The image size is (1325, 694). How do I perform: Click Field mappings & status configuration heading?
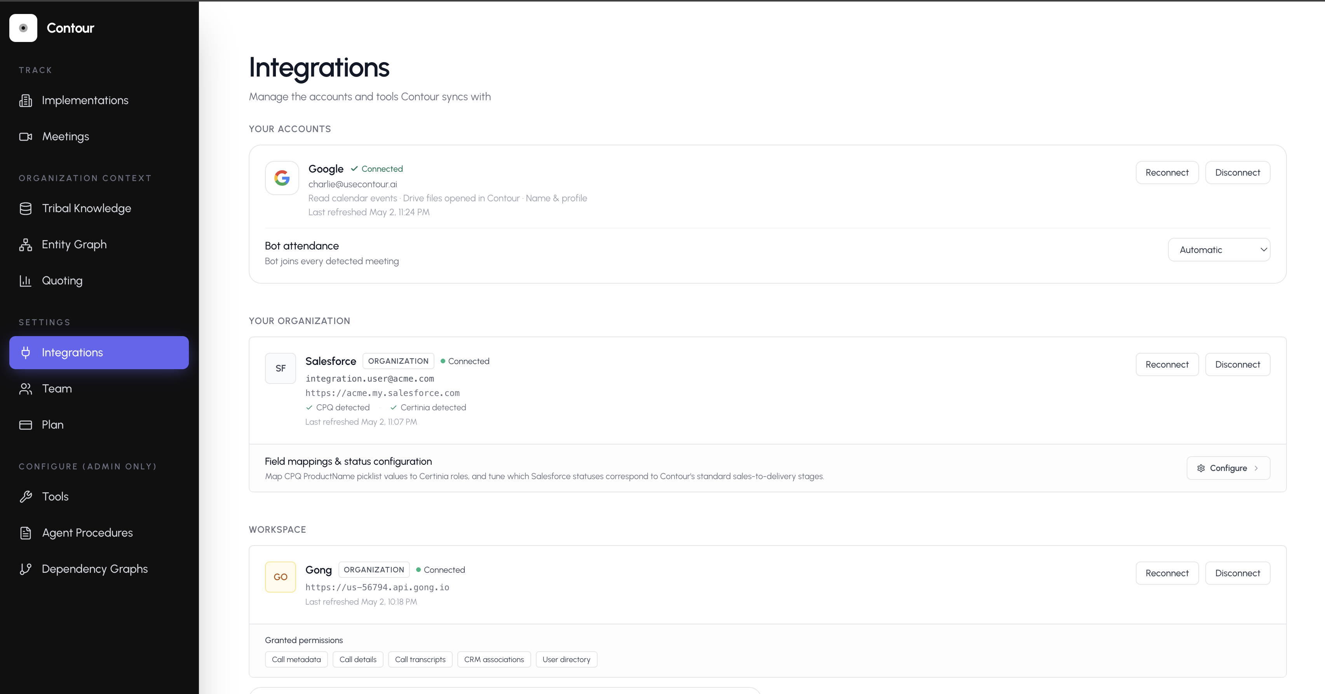tap(348, 462)
